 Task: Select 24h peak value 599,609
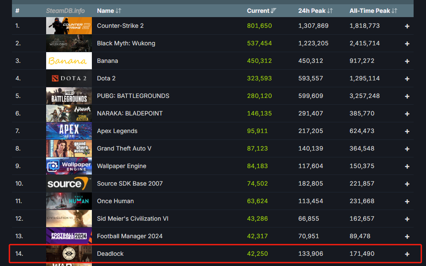[311, 96]
